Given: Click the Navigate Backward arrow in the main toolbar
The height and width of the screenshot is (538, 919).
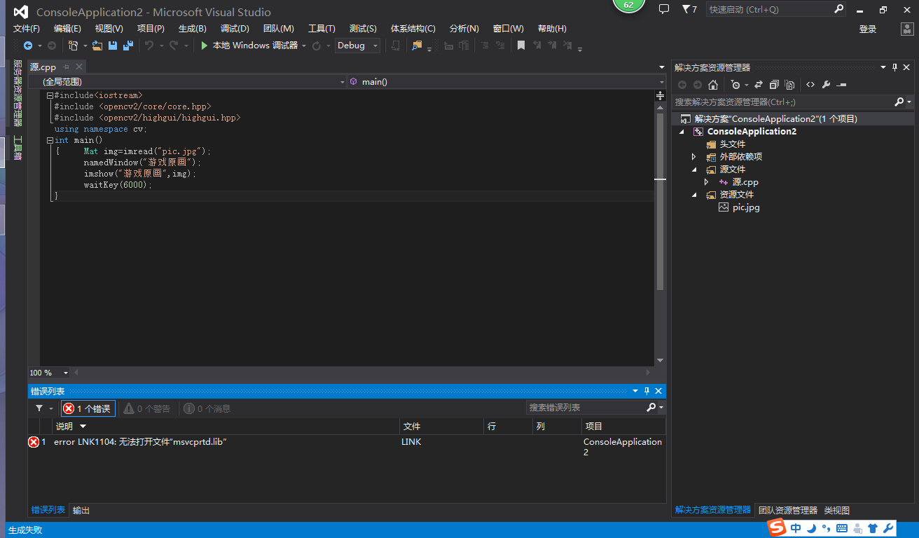Looking at the screenshot, I should point(28,46).
